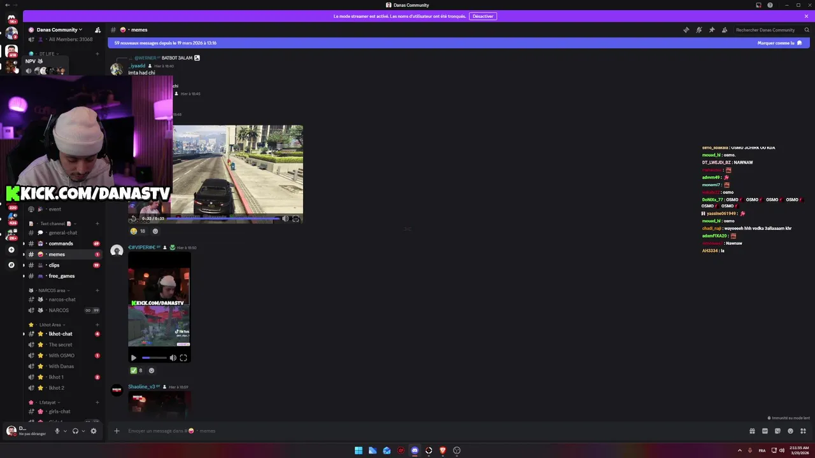Dismiss the streamer mode banner with X
This screenshot has height=458, width=815.
806,16
